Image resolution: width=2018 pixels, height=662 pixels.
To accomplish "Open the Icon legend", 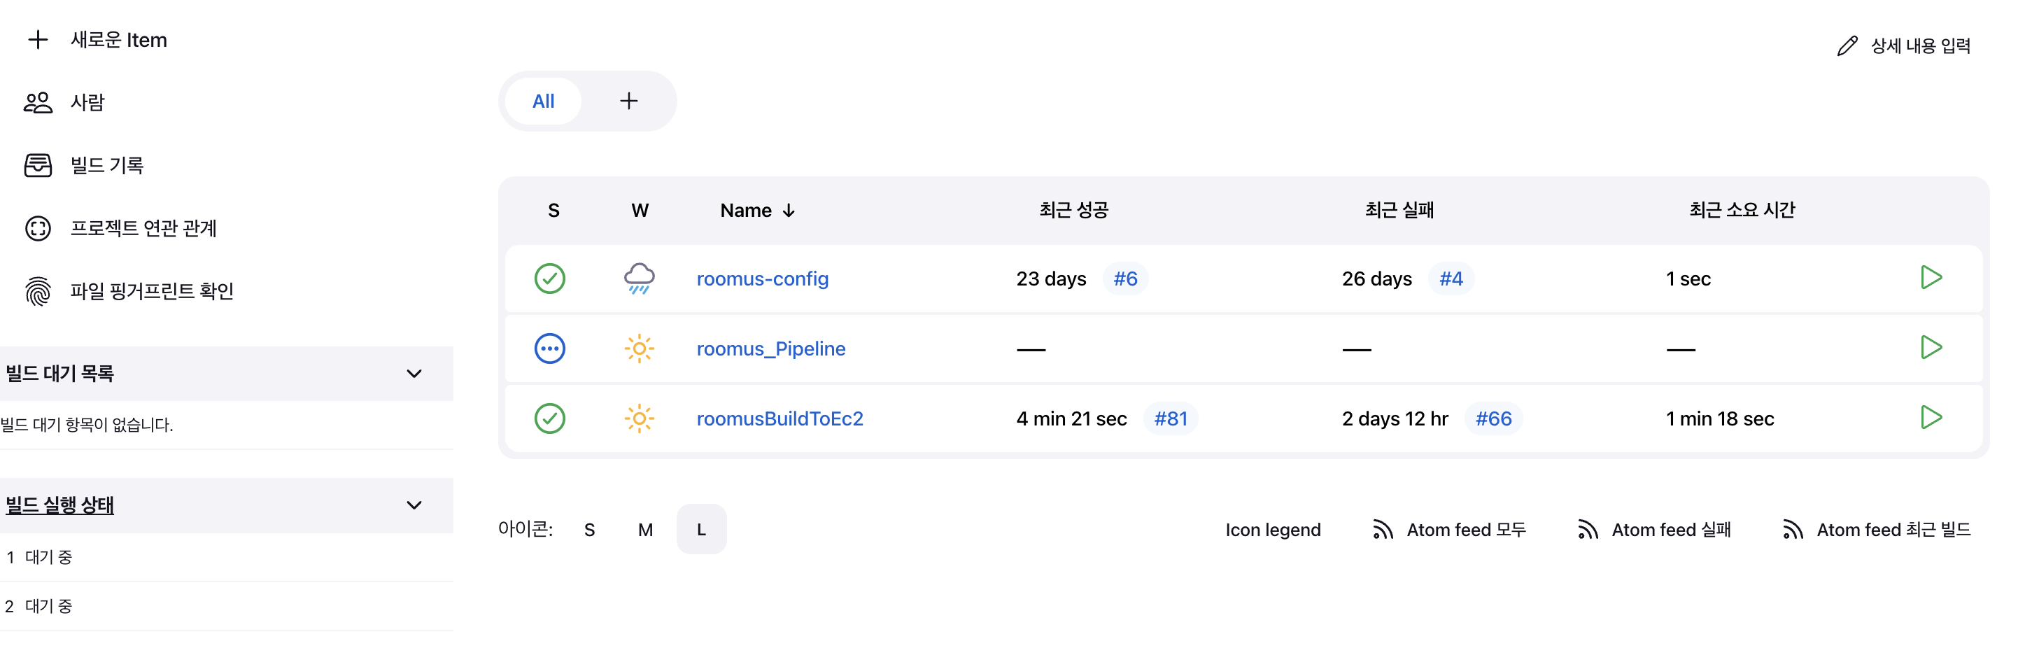I will pyautogui.click(x=1273, y=529).
